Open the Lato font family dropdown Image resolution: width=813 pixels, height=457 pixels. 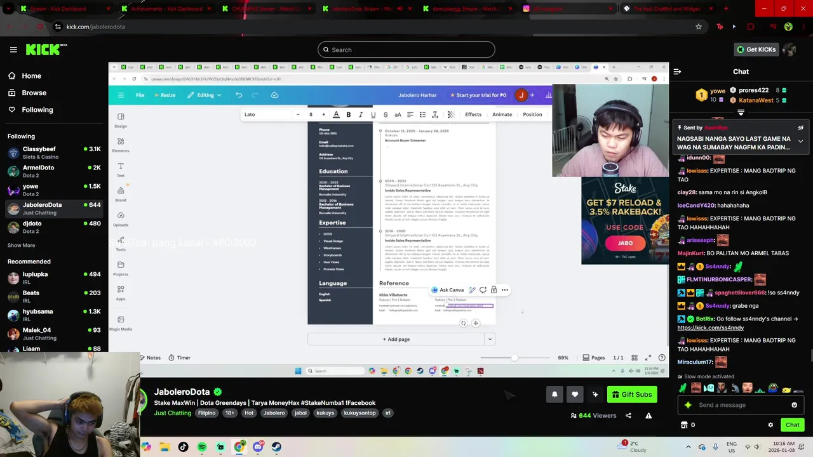click(267, 115)
